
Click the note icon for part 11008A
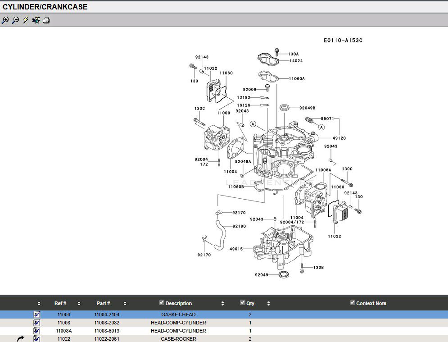tap(37, 331)
